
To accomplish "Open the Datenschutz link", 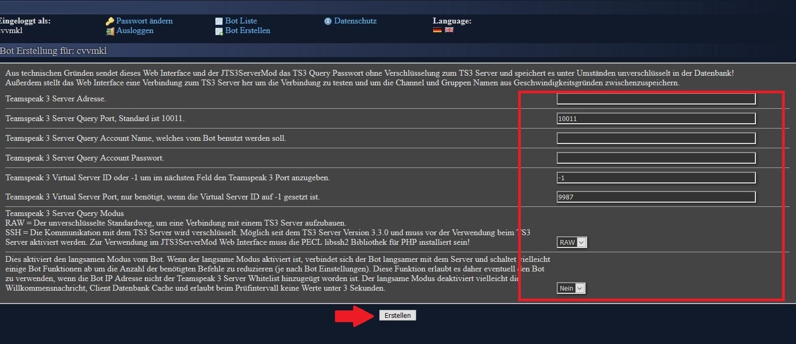I will pos(355,21).
